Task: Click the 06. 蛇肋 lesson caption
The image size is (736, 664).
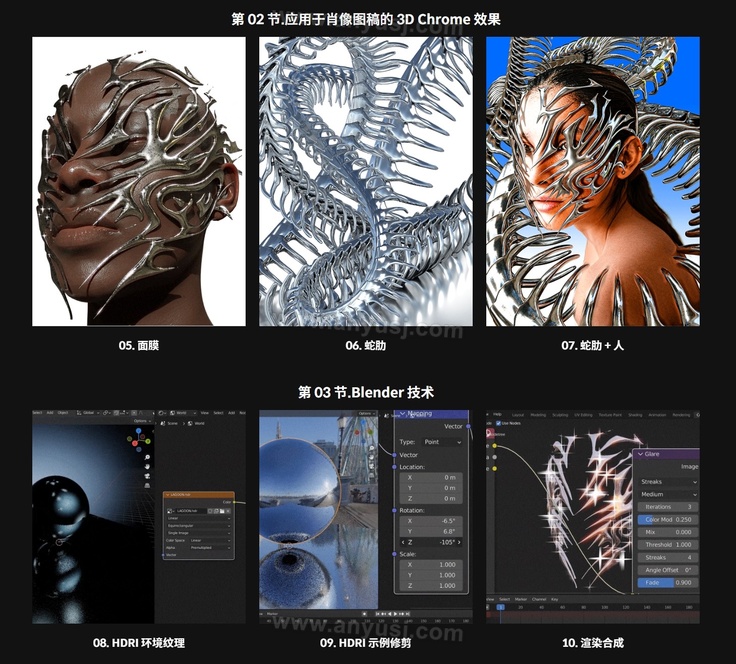Action: pyautogui.click(x=366, y=345)
